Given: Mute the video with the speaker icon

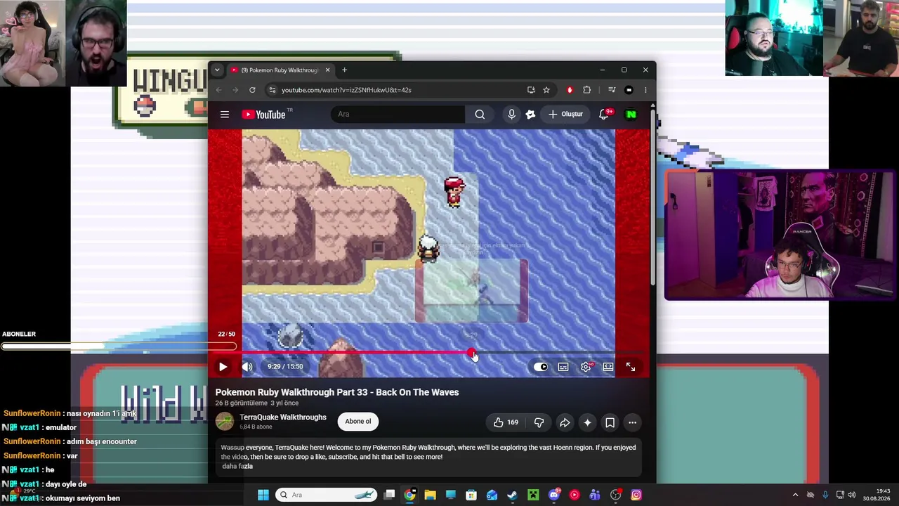Looking at the screenshot, I should click(247, 367).
